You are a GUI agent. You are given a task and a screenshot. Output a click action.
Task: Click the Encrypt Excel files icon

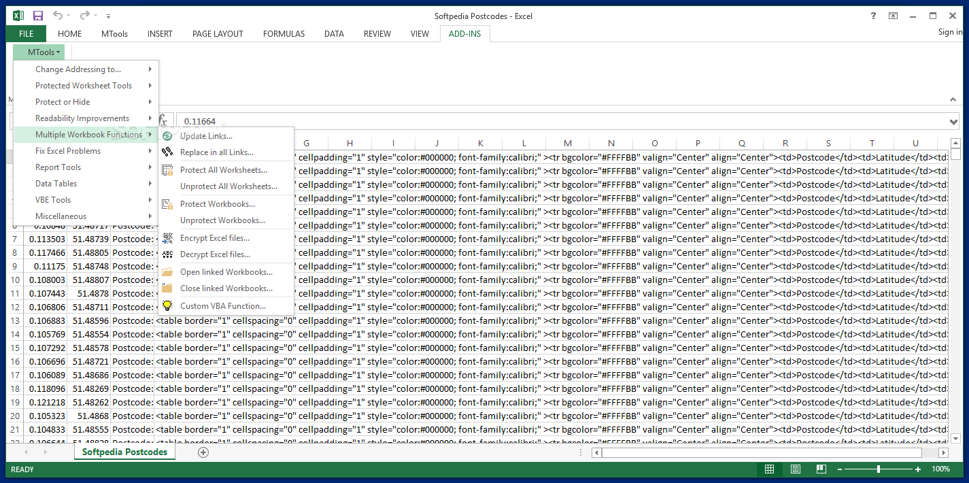[x=167, y=238]
